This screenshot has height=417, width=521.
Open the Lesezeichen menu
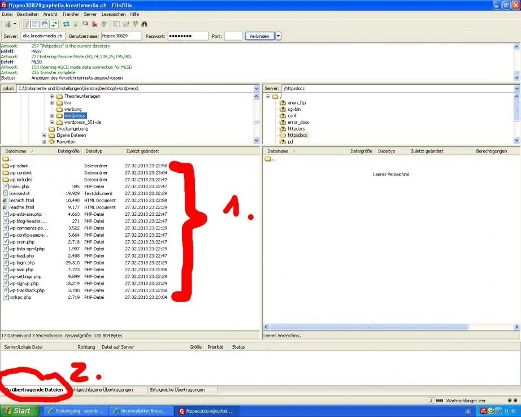pyautogui.click(x=114, y=14)
